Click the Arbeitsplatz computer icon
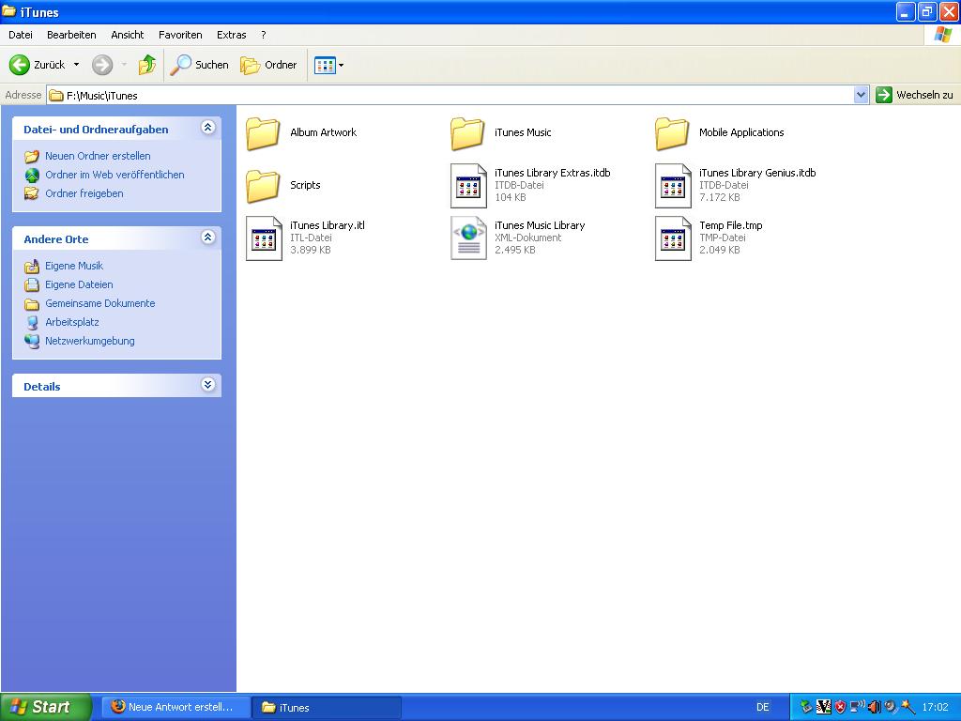 (x=32, y=323)
